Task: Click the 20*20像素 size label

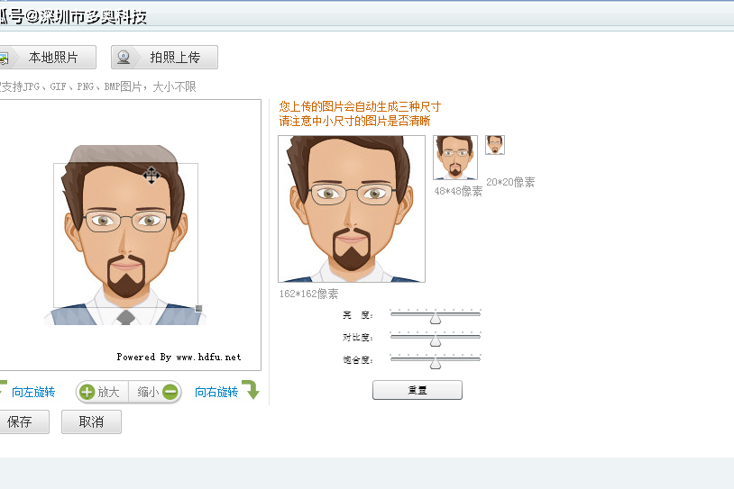Action: click(510, 182)
